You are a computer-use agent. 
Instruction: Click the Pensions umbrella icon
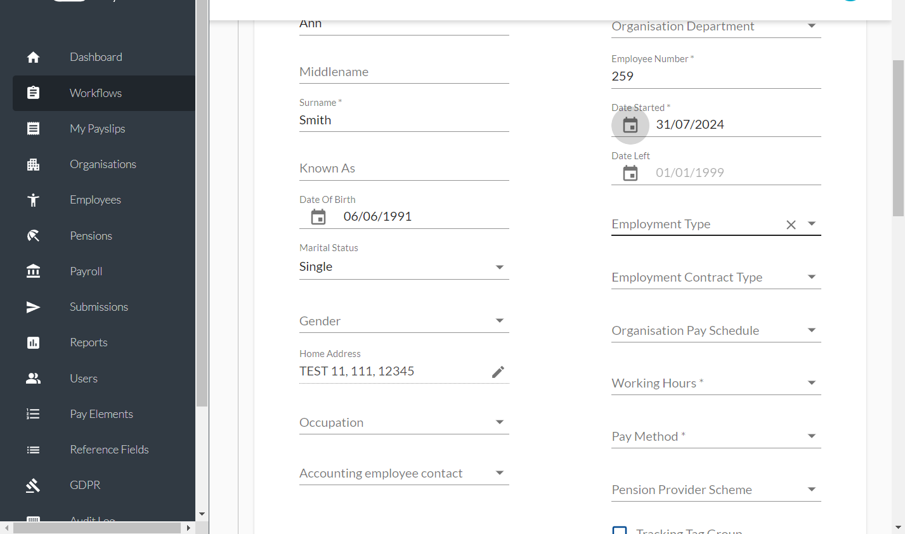(34, 236)
